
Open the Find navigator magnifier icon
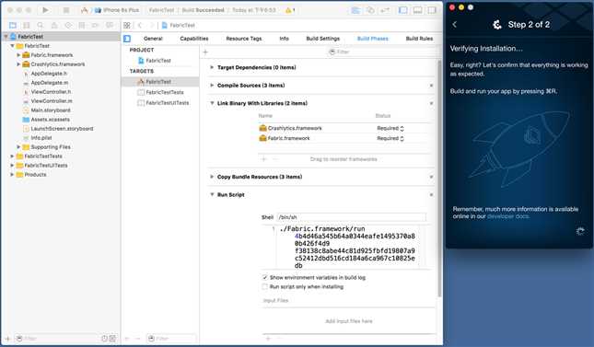41,26
